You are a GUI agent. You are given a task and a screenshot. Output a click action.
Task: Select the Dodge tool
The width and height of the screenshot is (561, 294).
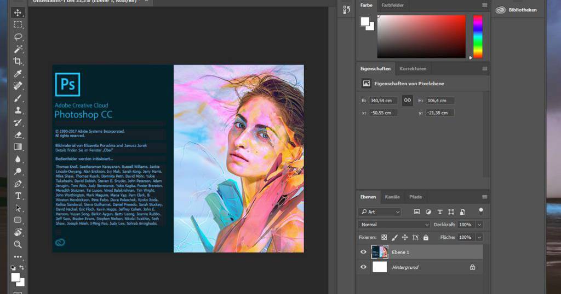pos(18,172)
